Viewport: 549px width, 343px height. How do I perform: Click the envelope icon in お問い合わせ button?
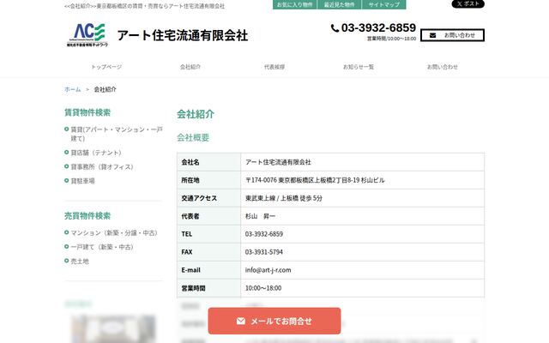click(x=432, y=35)
